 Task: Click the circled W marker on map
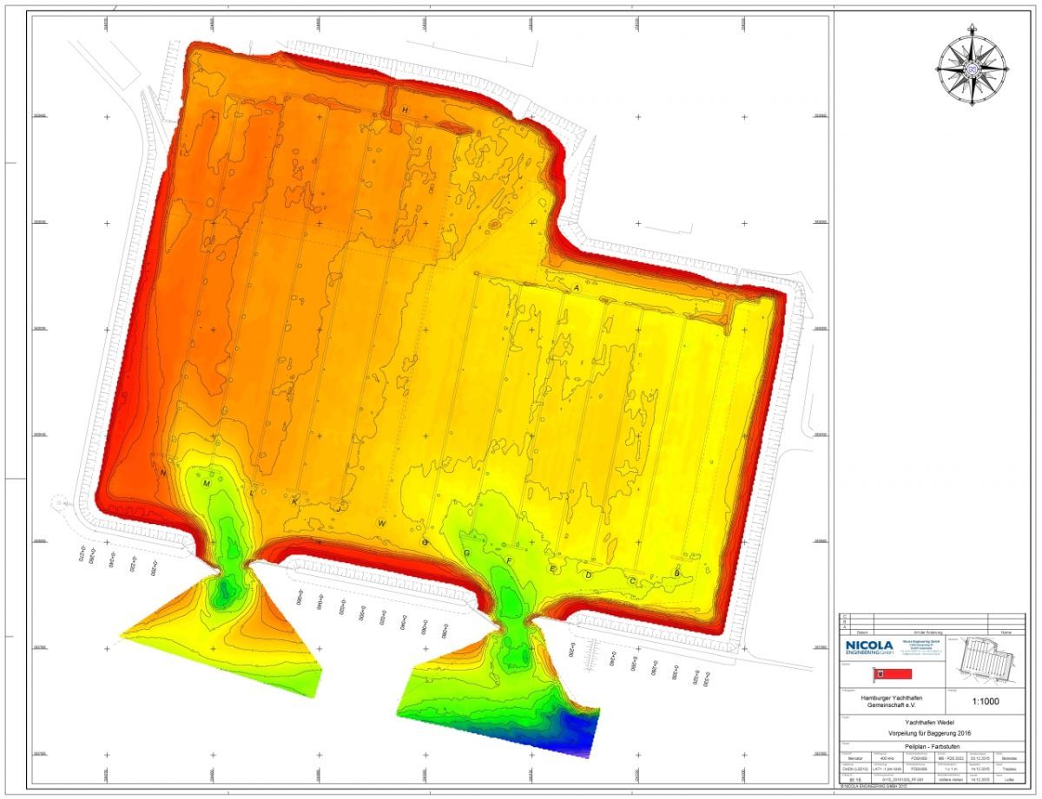(381, 523)
